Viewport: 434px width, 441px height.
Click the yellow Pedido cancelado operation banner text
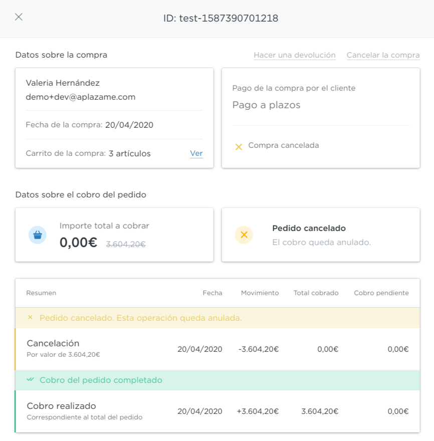141,318
